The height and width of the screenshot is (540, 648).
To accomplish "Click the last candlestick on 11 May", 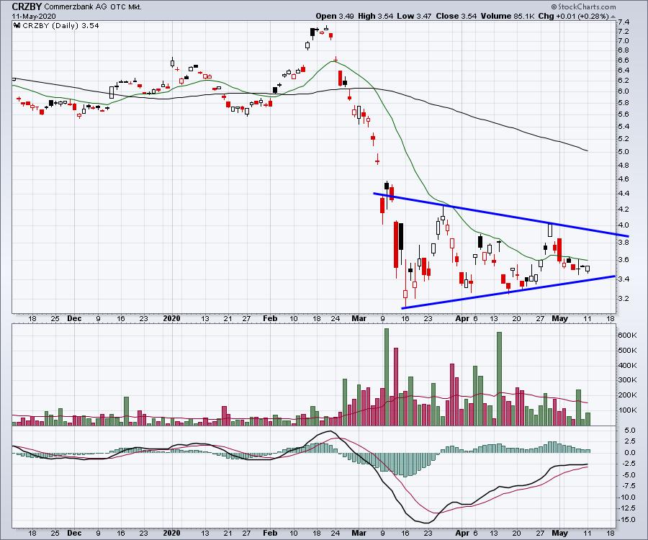I will 588,269.
